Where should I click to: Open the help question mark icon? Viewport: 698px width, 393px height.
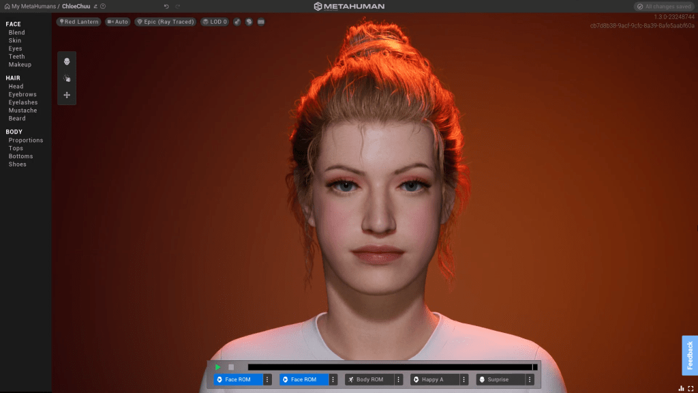point(103,6)
